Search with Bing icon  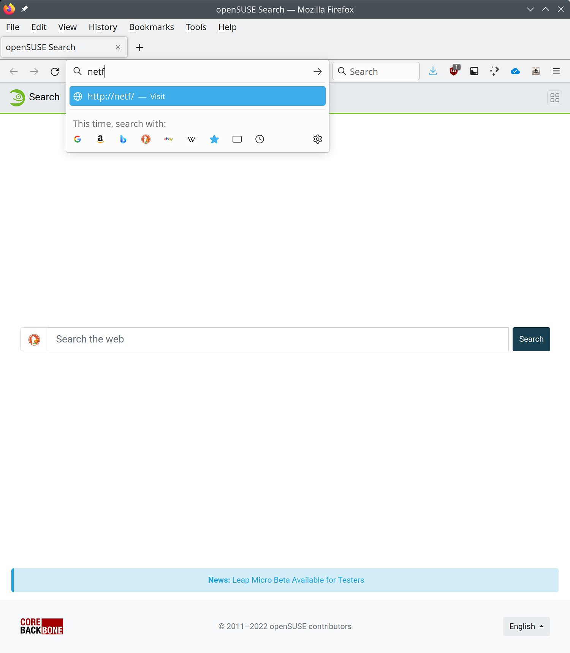(123, 139)
